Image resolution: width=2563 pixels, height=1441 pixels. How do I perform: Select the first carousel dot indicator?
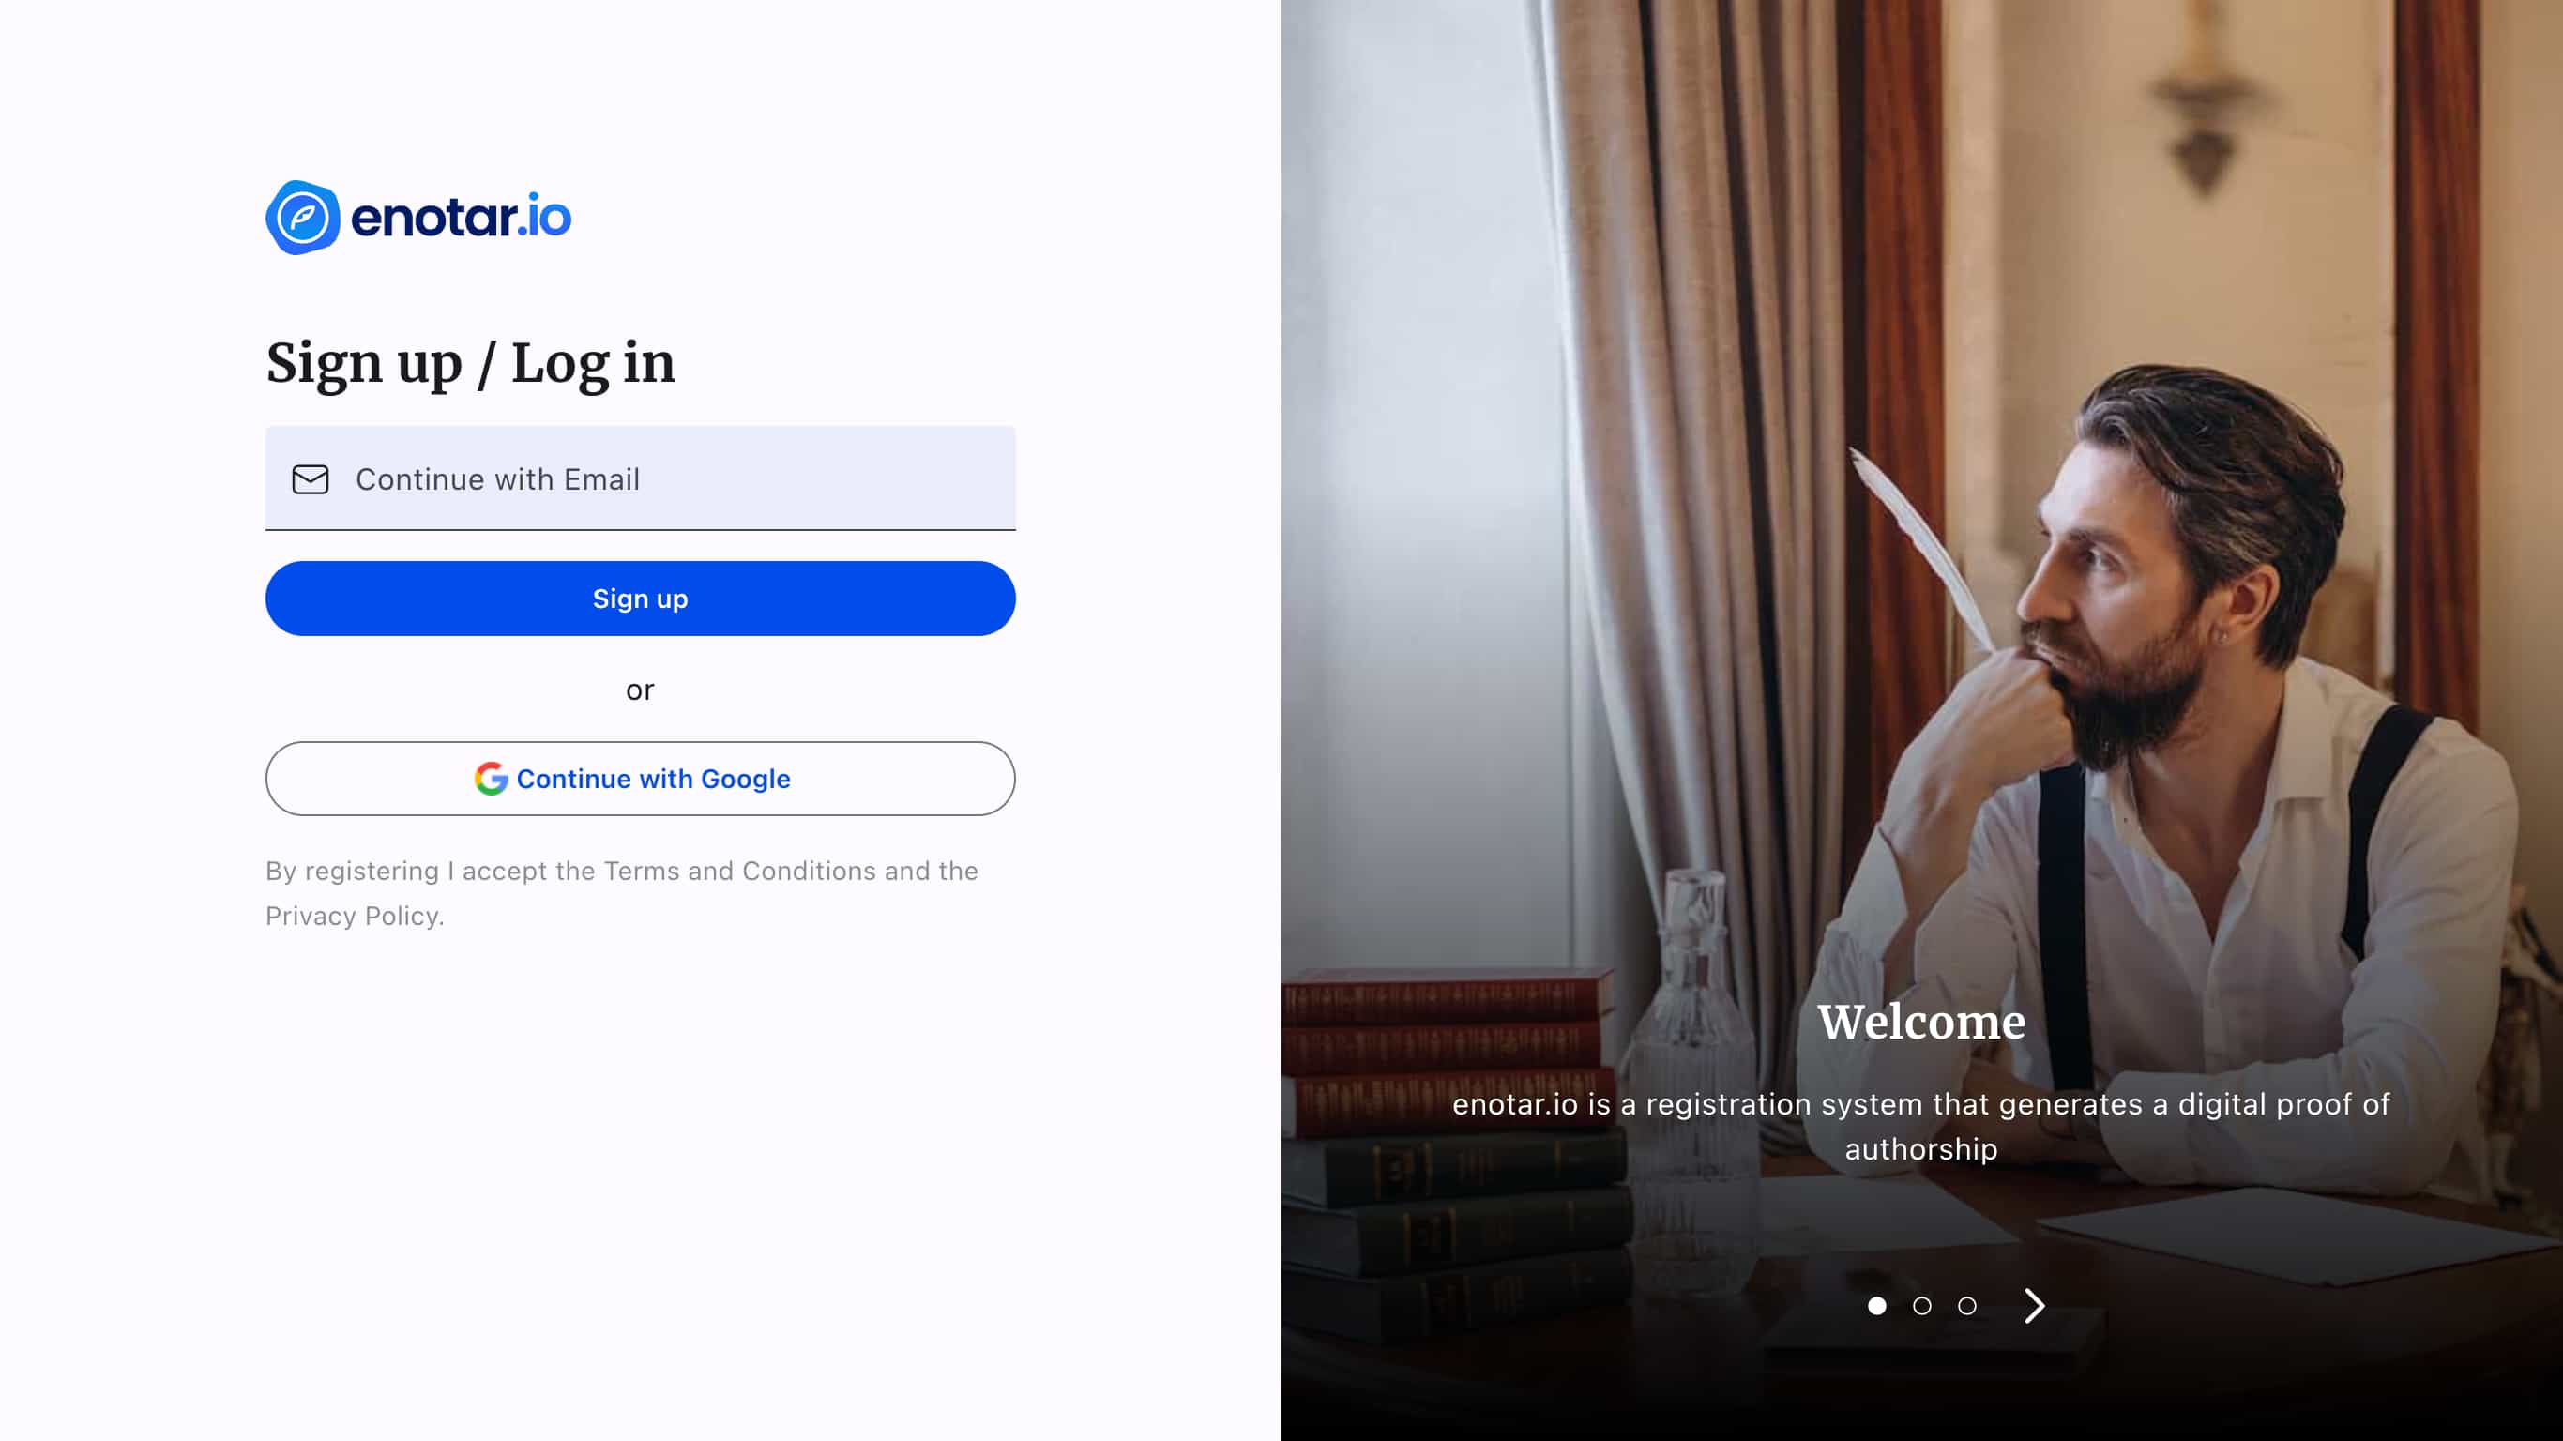pos(1876,1306)
